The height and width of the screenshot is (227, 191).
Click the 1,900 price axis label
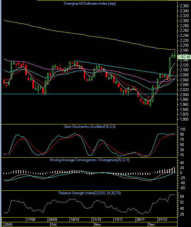[x=183, y=119]
